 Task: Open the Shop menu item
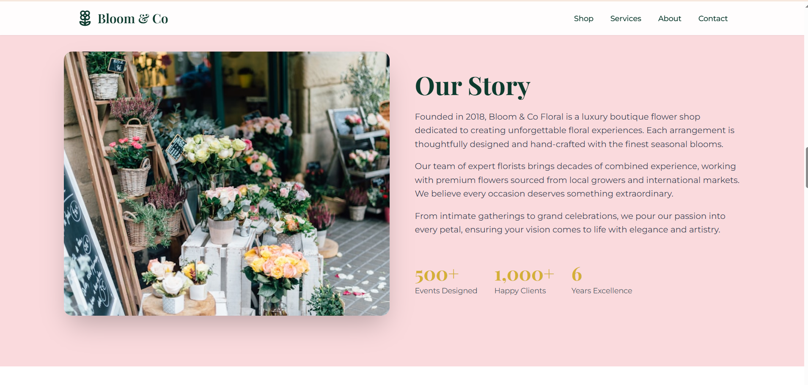click(583, 19)
